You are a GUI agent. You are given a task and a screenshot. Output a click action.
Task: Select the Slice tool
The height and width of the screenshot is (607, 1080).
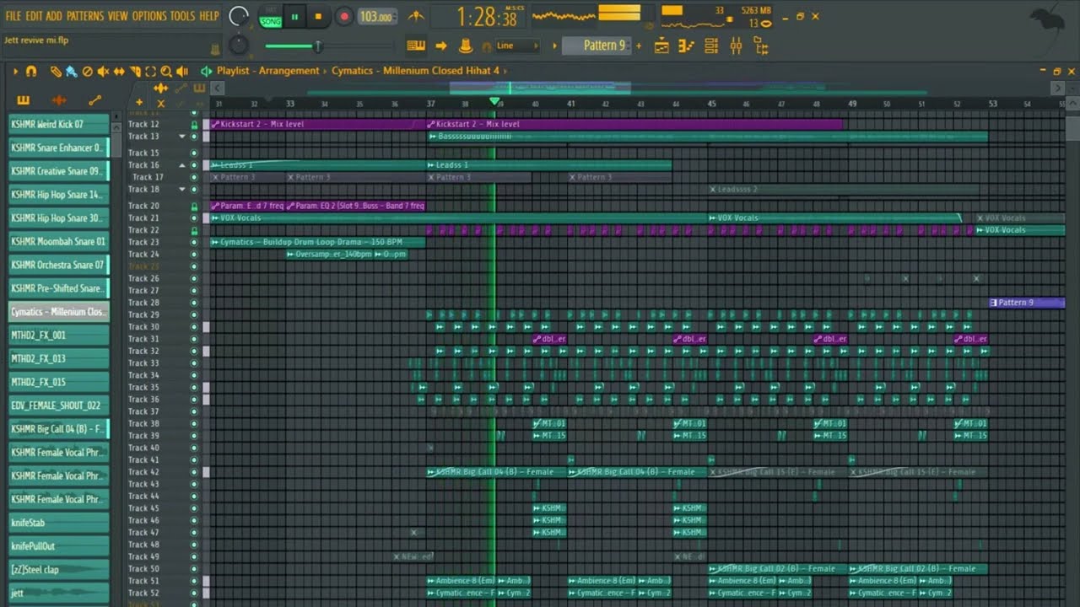[135, 72]
